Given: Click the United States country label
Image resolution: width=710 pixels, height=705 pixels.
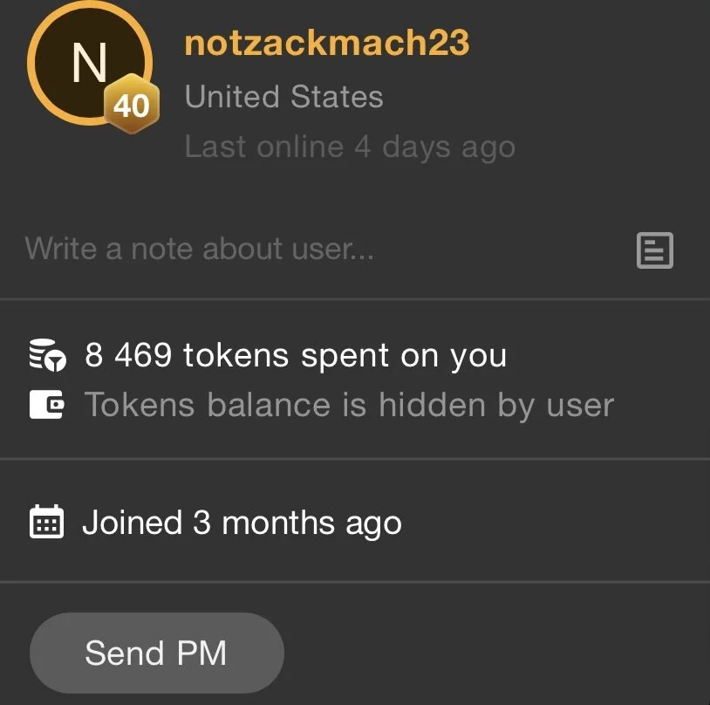Looking at the screenshot, I should (x=283, y=97).
